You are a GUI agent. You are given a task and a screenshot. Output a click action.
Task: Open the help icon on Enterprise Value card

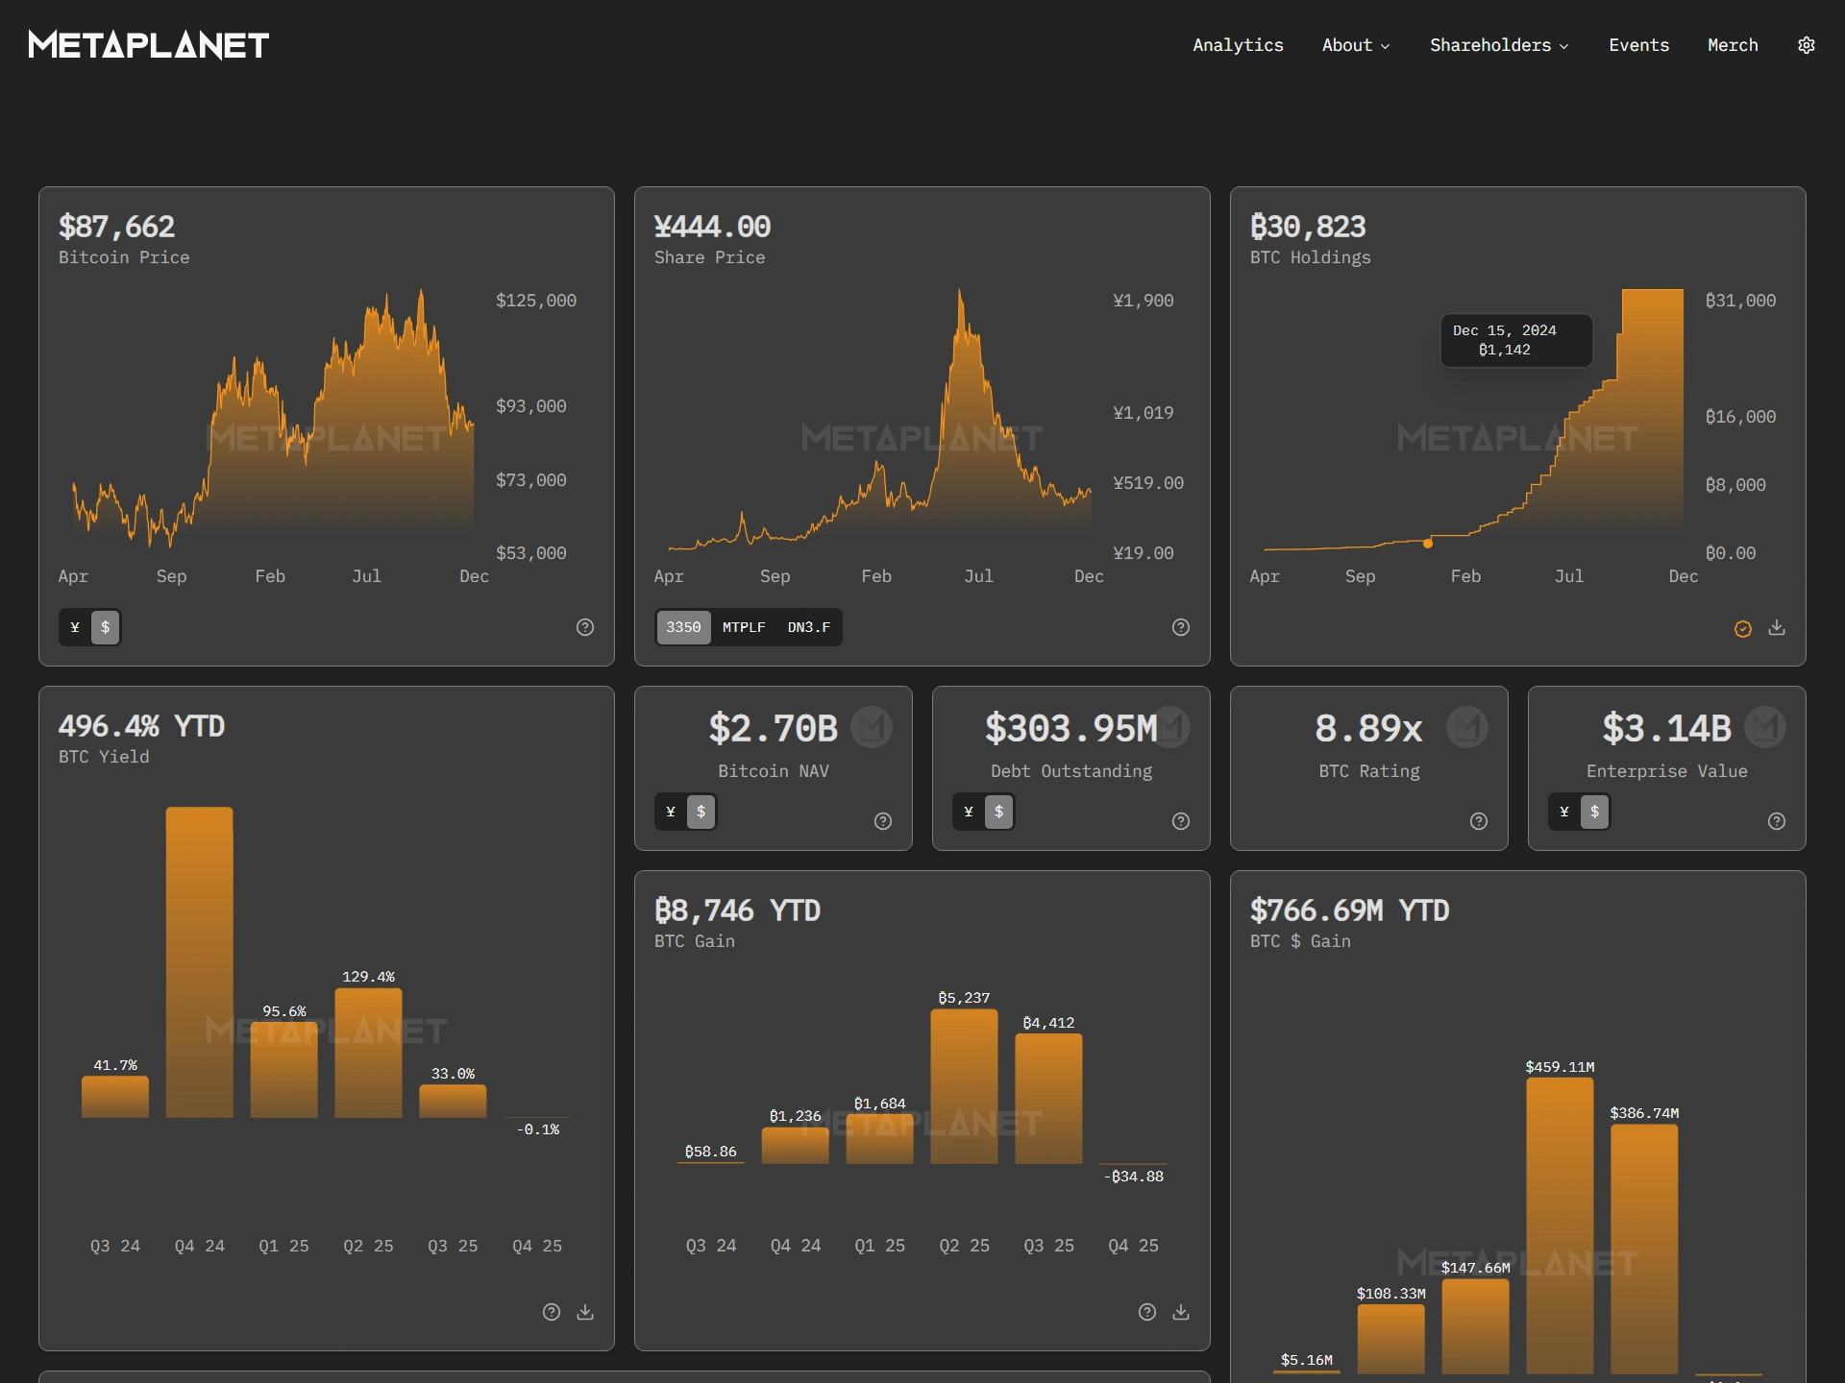[x=1777, y=821]
